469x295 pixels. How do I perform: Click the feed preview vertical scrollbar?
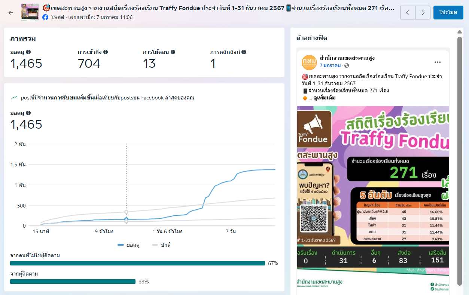point(460,161)
